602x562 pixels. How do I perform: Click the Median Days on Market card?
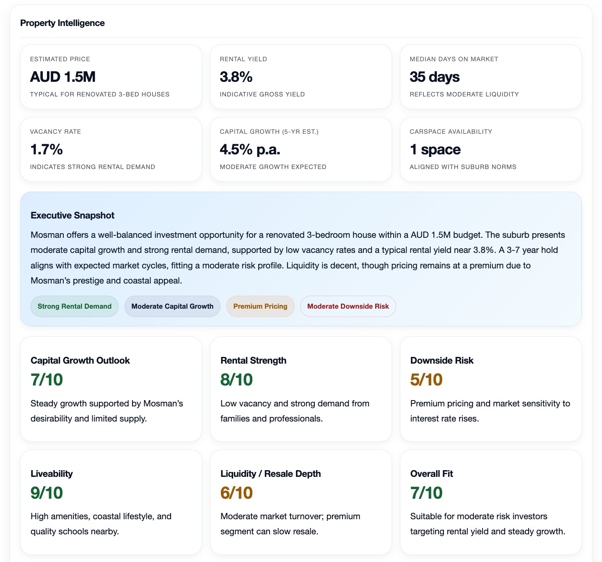coord(490,76)
